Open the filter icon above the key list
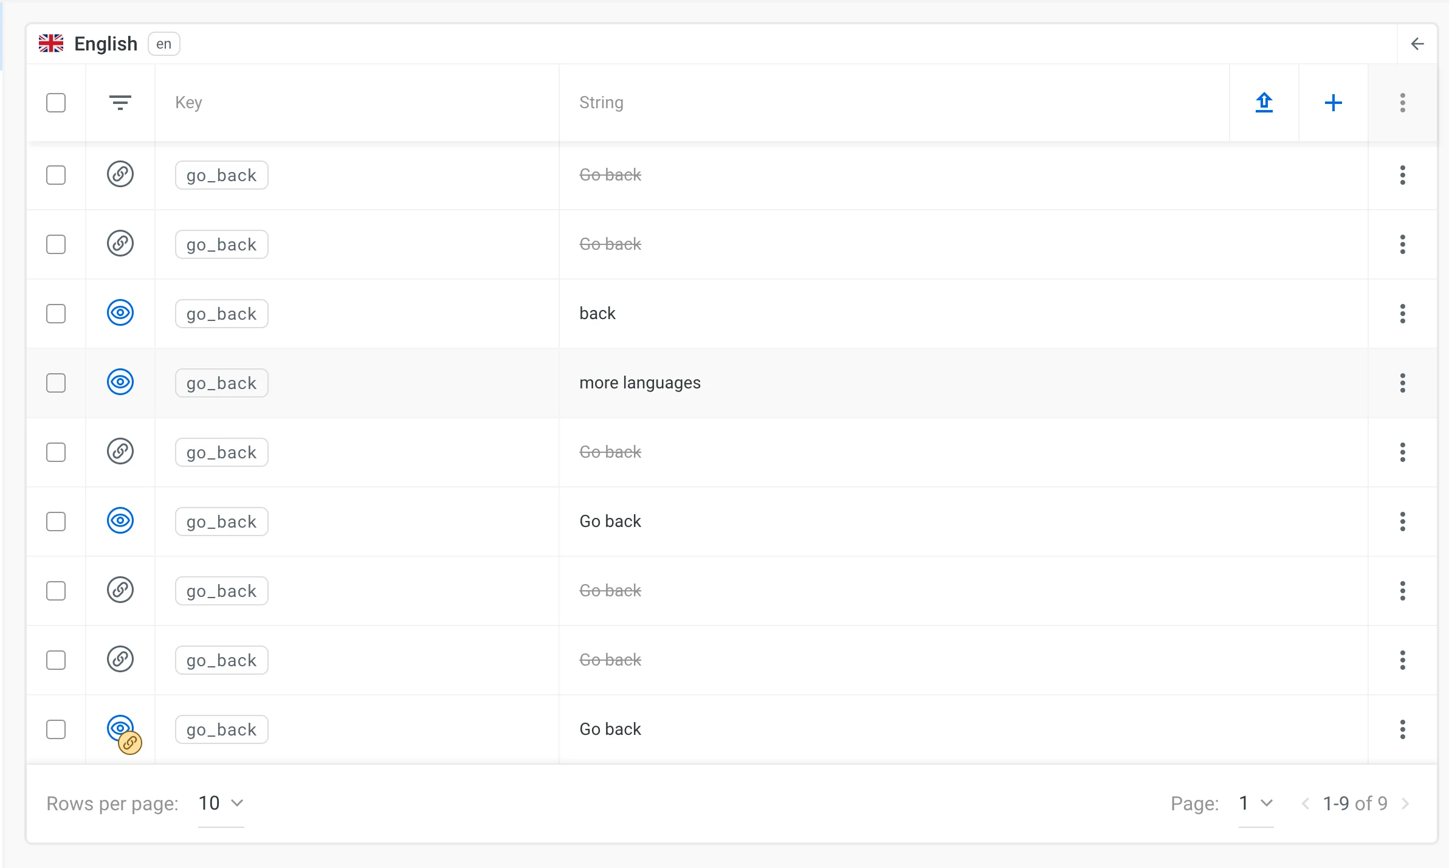The height and width of the screenshot is (868, 1449). [x=121, y=102]
